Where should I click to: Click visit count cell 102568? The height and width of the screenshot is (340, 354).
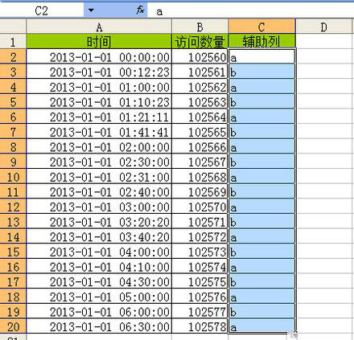(200, 176)
